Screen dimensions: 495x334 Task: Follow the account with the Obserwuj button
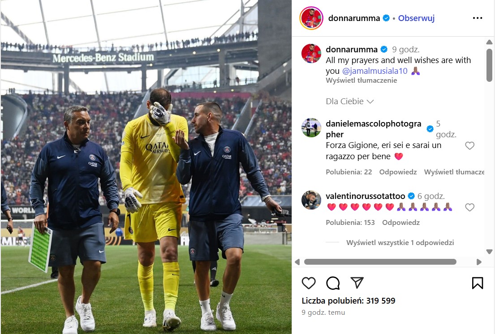point(416,18)
